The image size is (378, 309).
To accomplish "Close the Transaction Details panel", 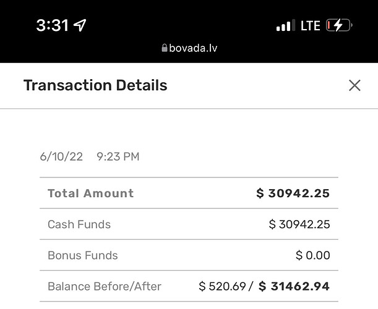I will [x=354, y=85].
